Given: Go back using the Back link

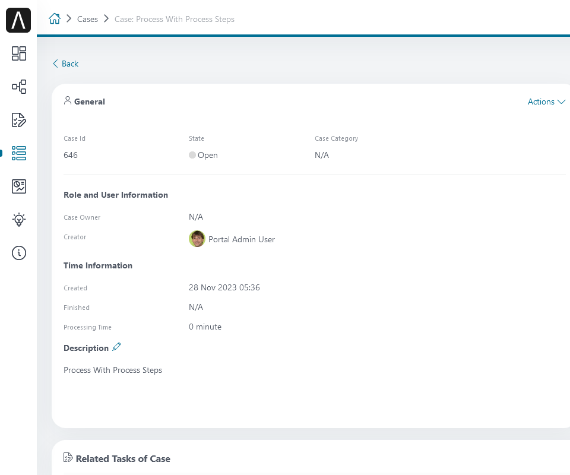Looking at the screenshot, I should (65, 64).
